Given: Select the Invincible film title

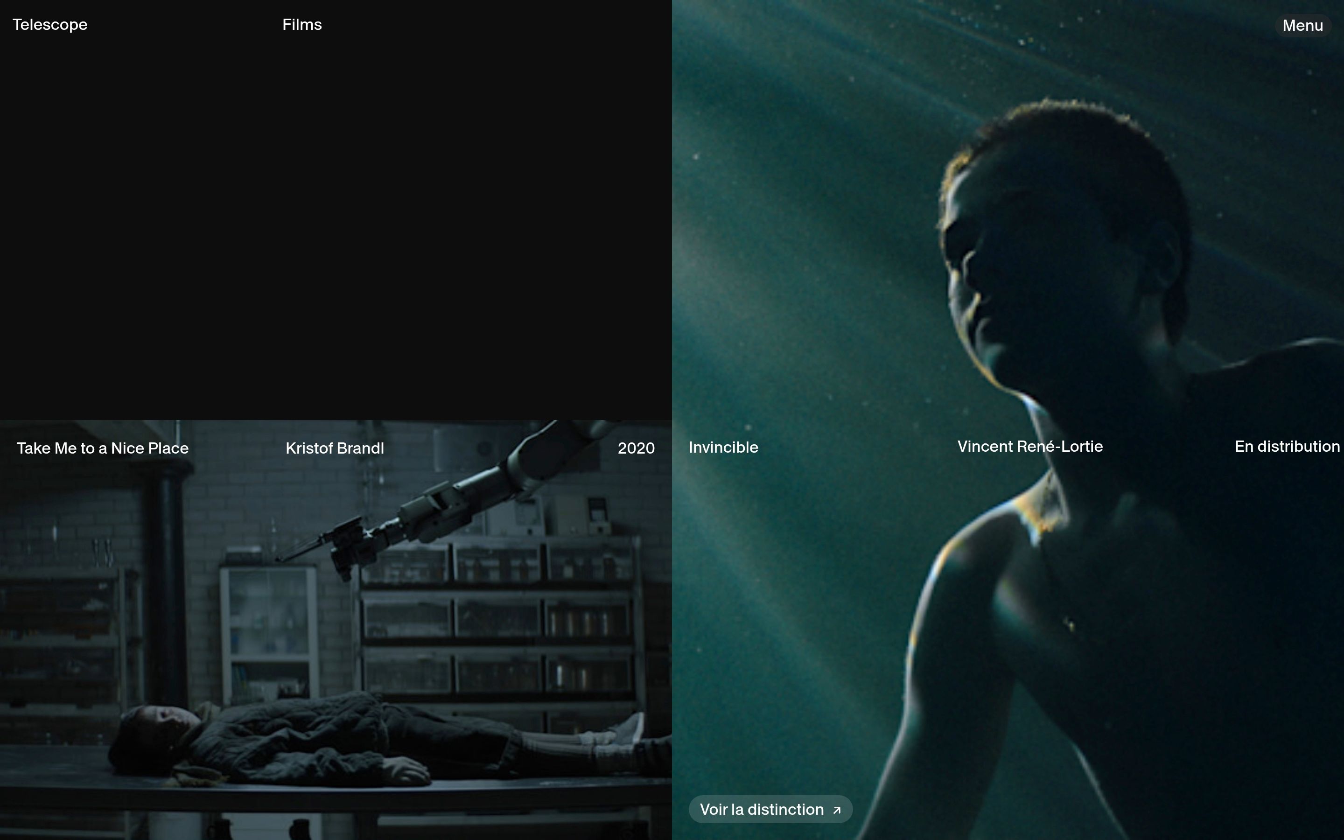Looking at the screenshot, I should click(722, 447).
